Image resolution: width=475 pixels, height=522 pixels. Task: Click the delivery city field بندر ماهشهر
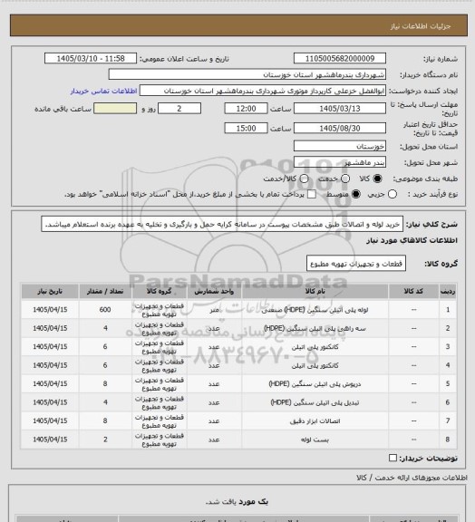pos(340,162)
